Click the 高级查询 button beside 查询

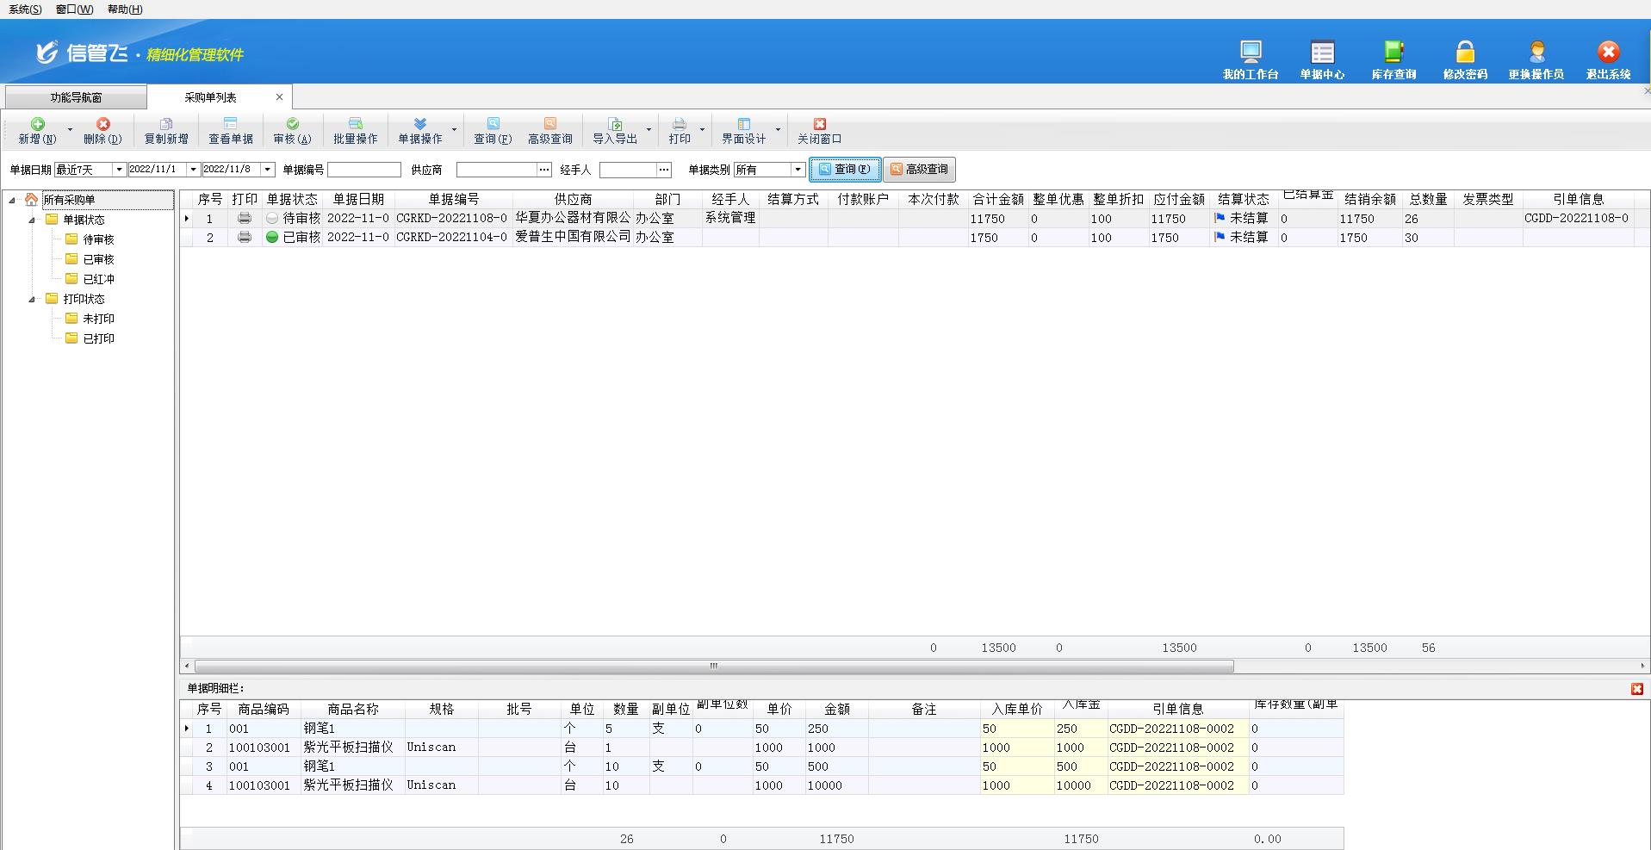pyautogui.click(x=919, y=170)
